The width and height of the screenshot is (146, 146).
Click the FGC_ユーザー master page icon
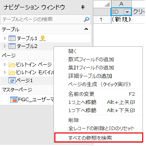tap(14, 100)
